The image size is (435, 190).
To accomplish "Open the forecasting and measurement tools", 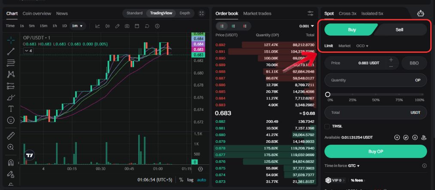I will 11,86.
